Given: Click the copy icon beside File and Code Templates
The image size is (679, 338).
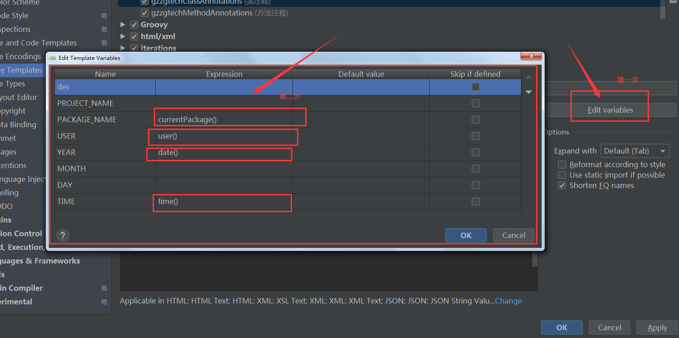Looking at the screenshot, I should [x=104, y=43].
